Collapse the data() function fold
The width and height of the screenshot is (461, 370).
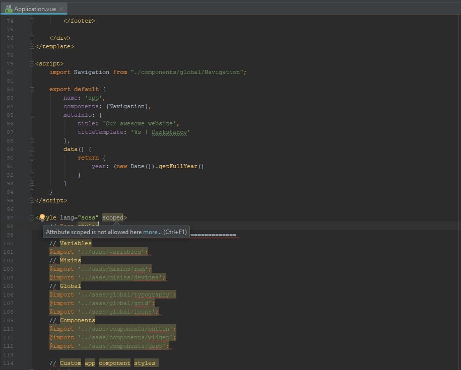32,149
